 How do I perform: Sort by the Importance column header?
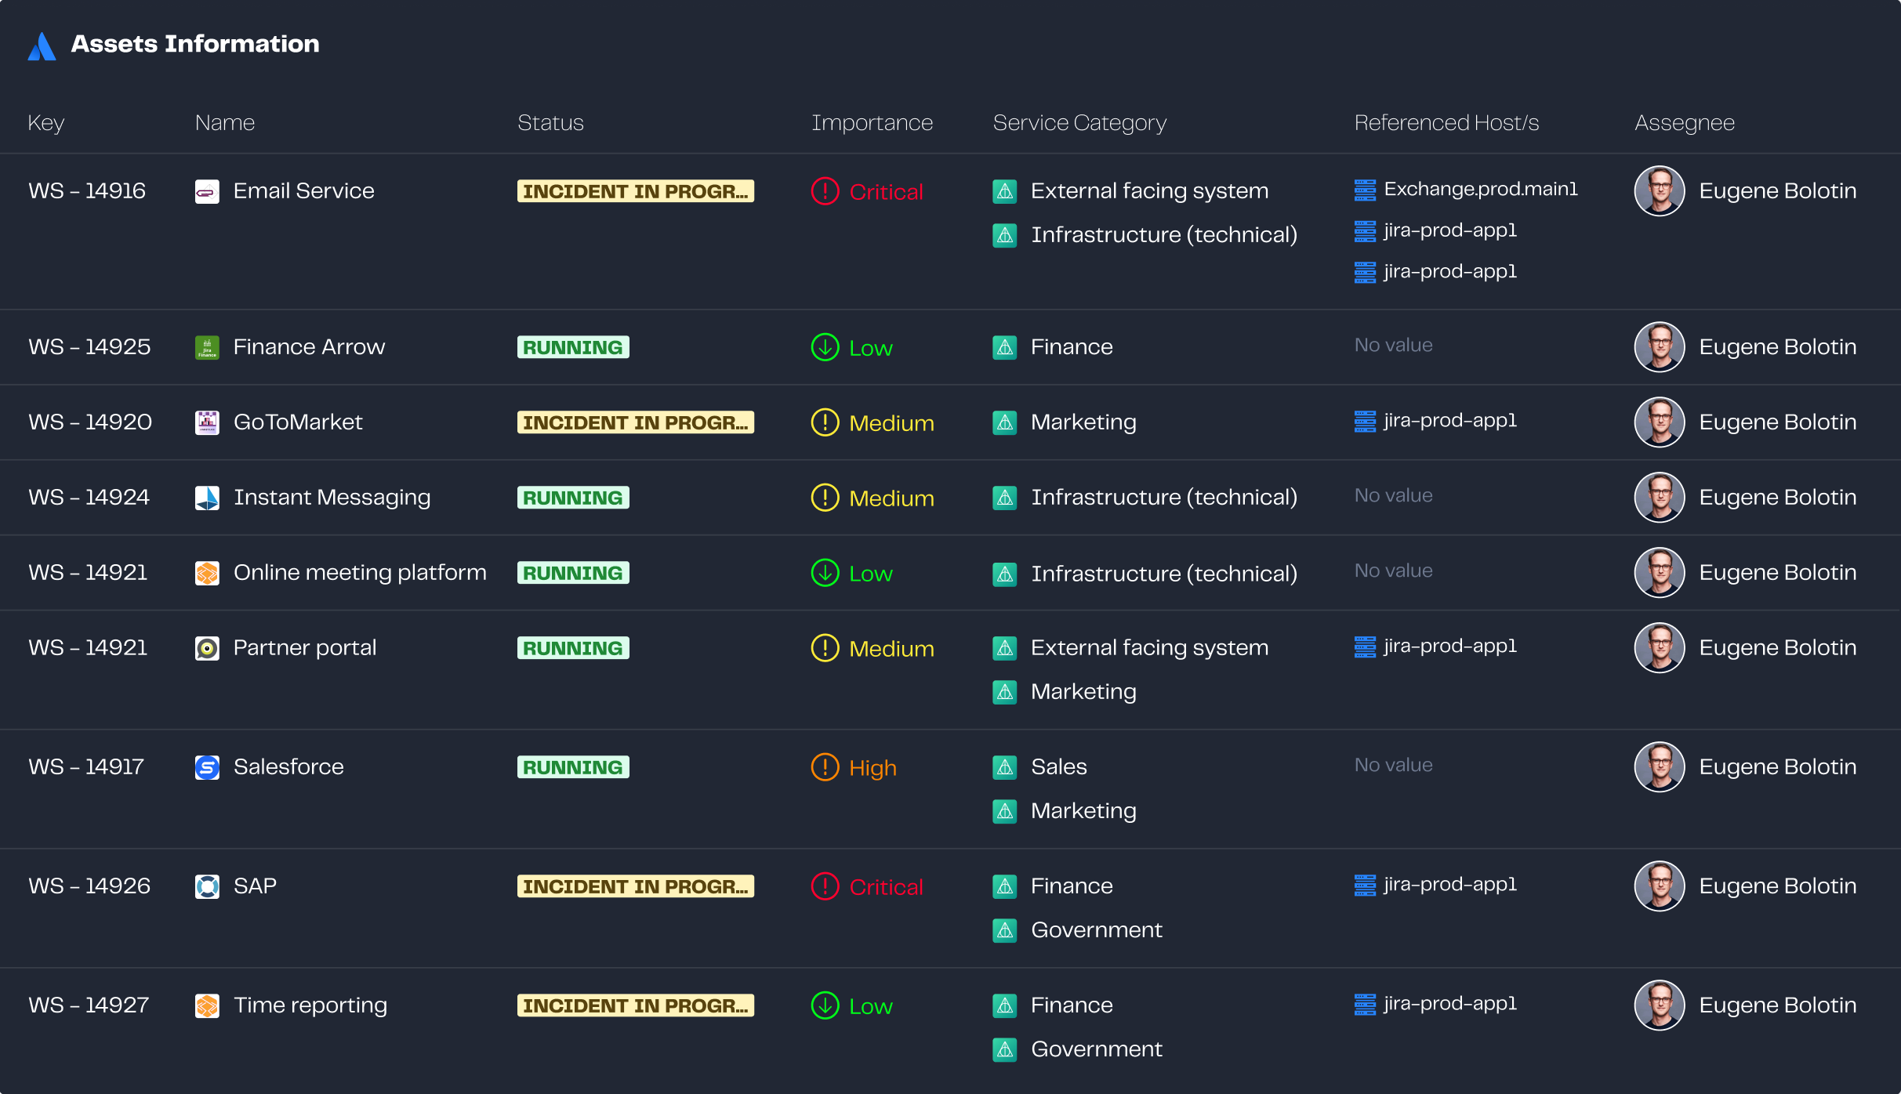(872, 123)
